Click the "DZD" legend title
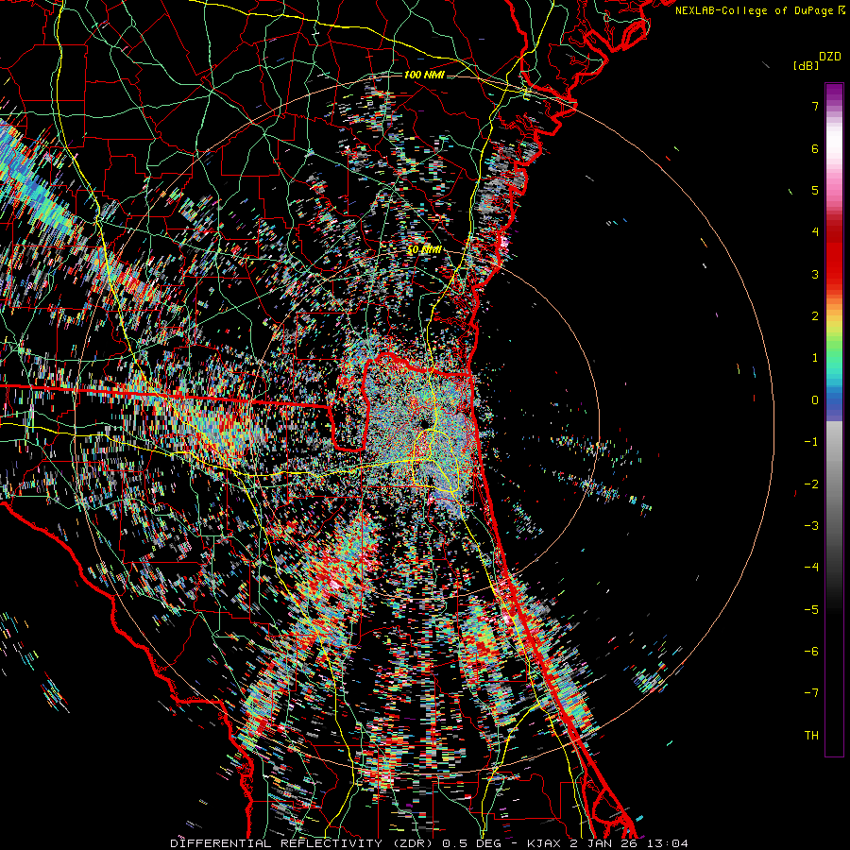This screenshot has width=850, height=850. (830, 57)
